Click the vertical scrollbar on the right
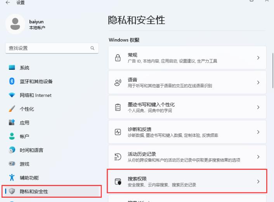This screenshot has height=202, width=274. [273, 71]
